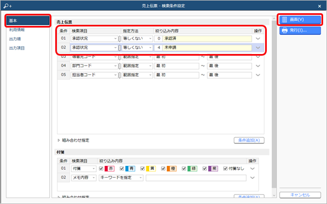Click the 赤 color tag swatch

(x=109, y=169)
